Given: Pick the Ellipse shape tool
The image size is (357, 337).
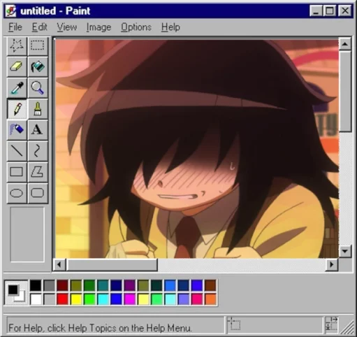Looking at the screenshot, I should (17, 193).
